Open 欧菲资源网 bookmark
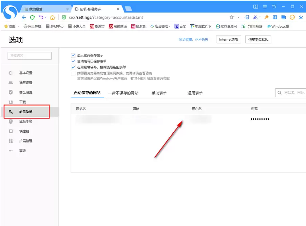 226,26
